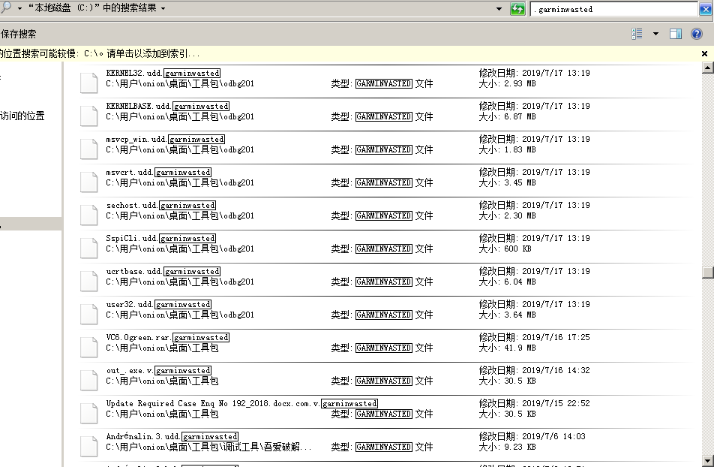This screenshot has height=467, width=714.
Task: Select the sechost.udd.garminwasted file icon
Action: (88, 215)
